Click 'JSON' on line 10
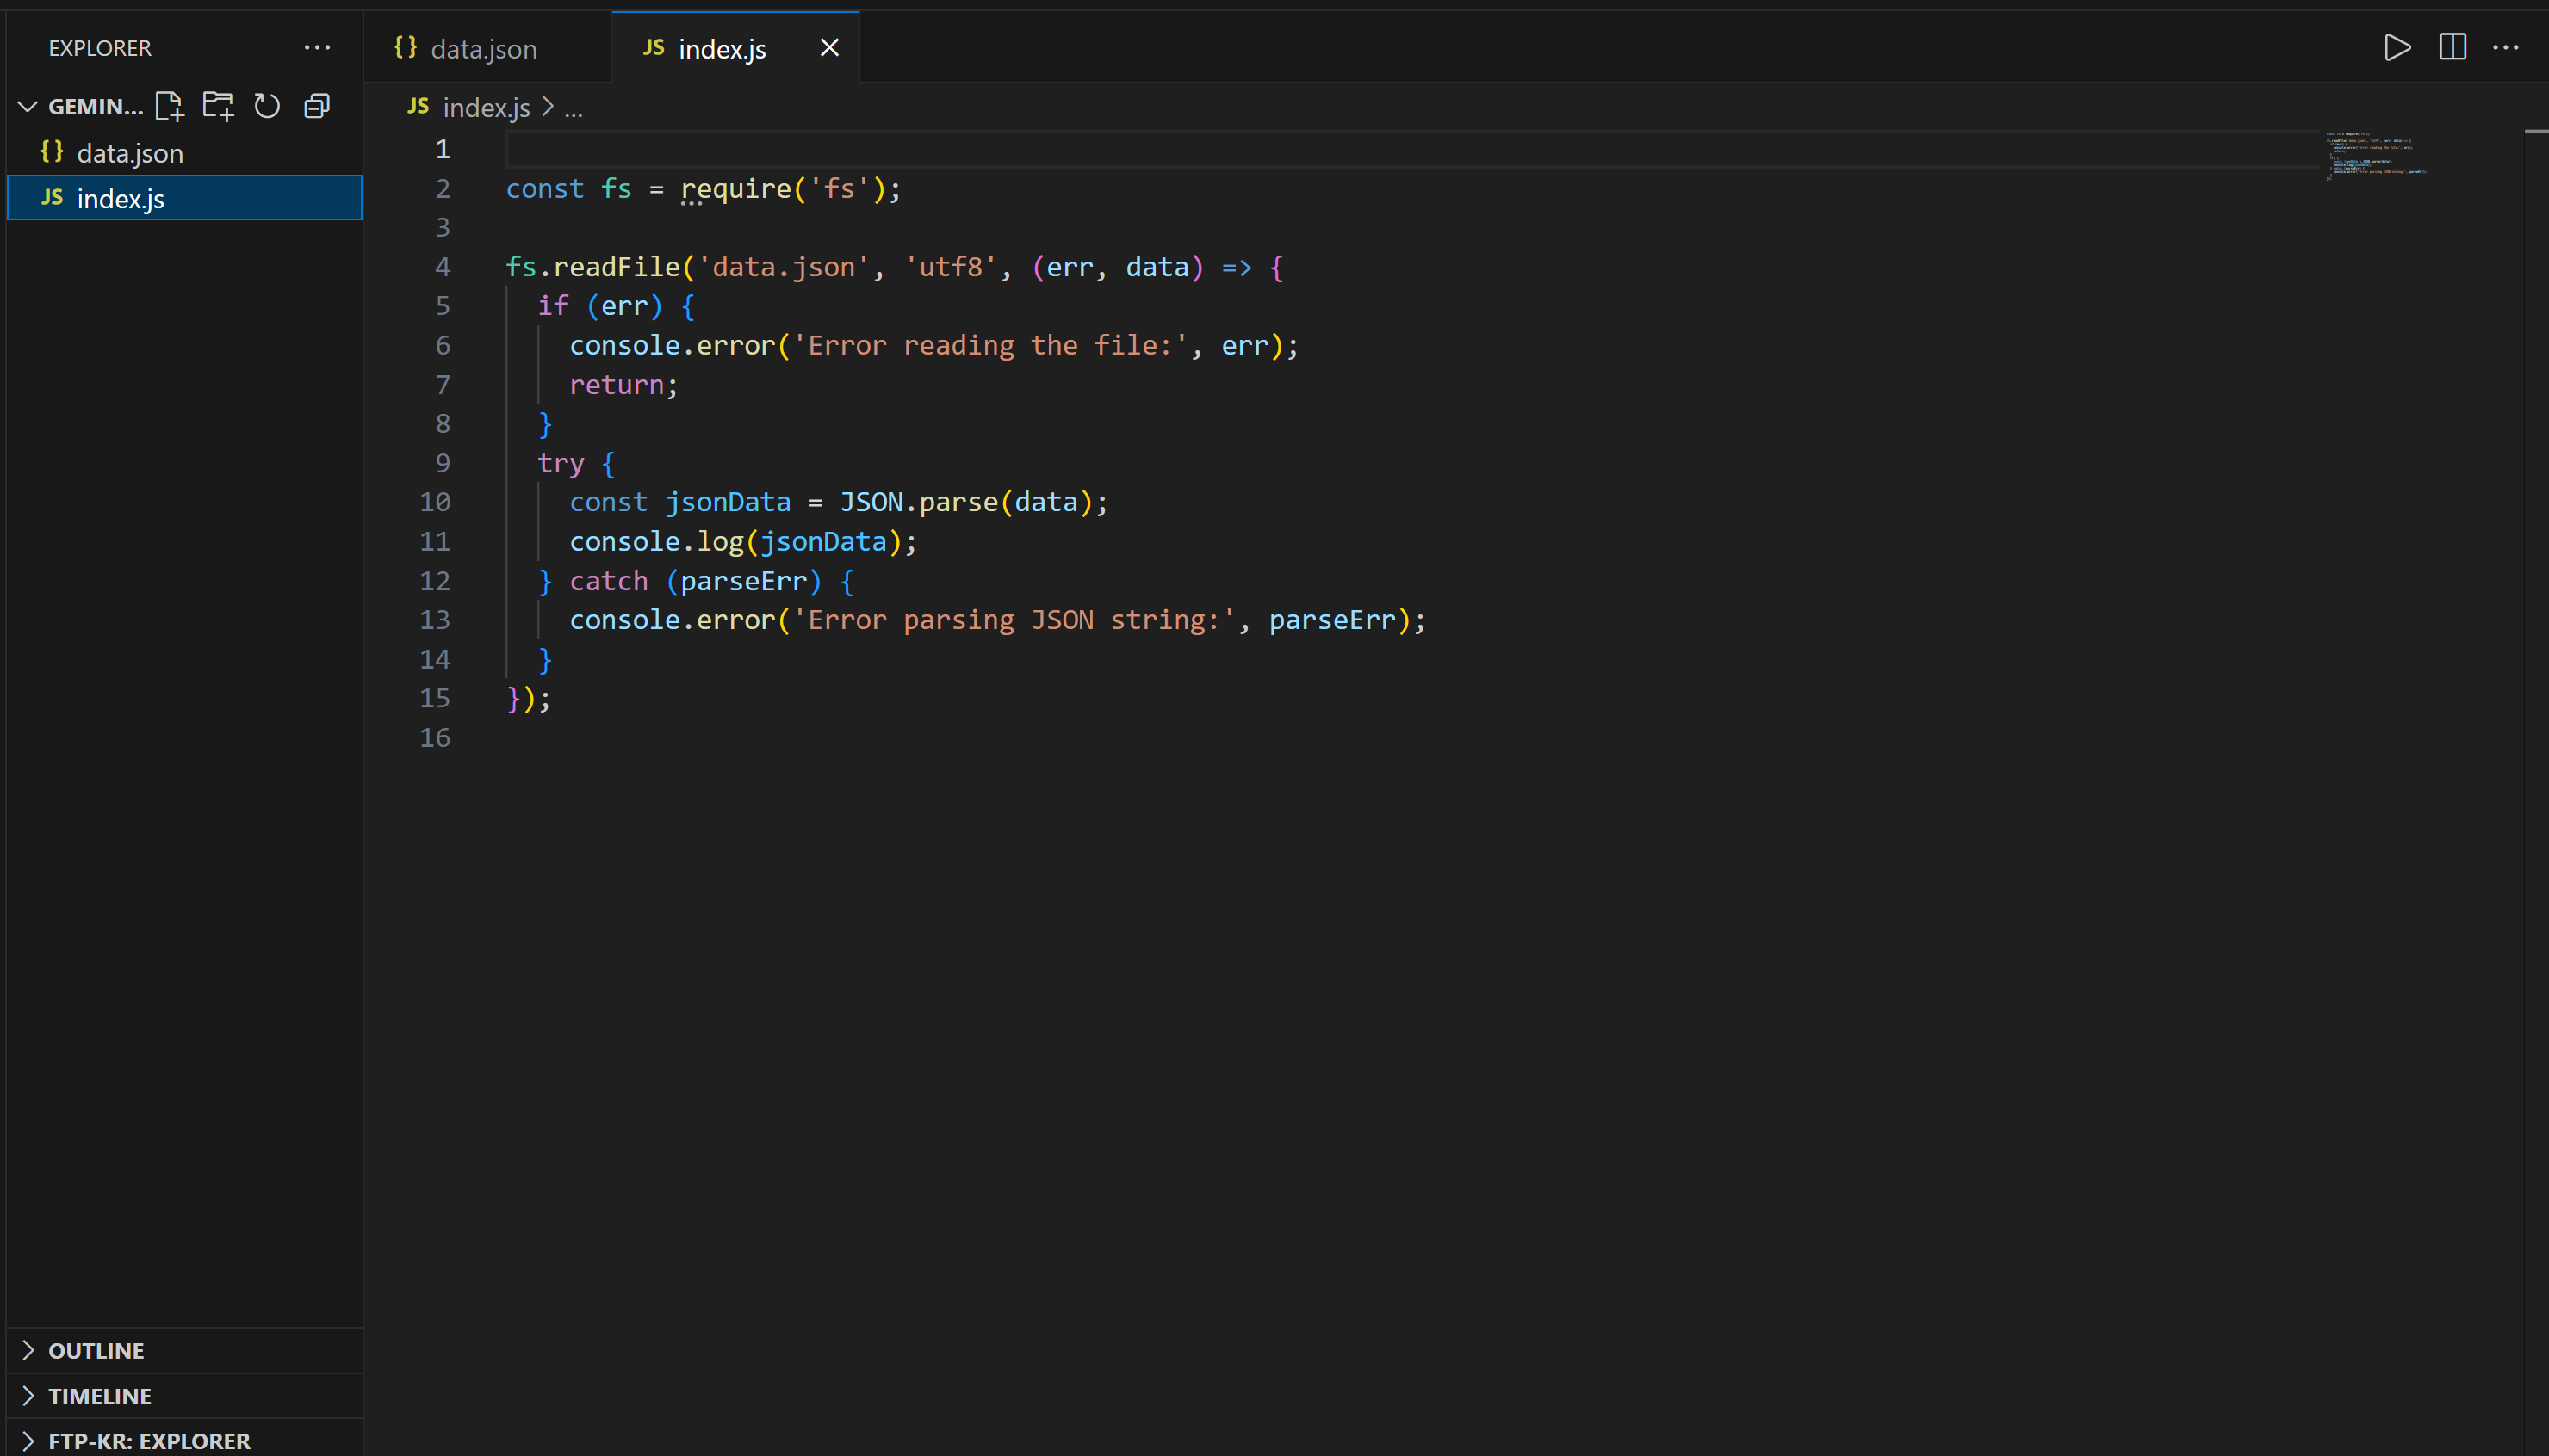Image resolution: width=2549 pixels, height=1456 pixels. (871, 502)
